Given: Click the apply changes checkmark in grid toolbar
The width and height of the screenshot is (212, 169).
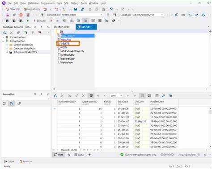Looking at the screenshot, I should point(76,96).
